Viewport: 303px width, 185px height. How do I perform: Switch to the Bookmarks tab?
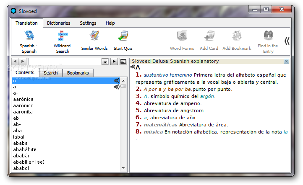pyautogui.click(x=78, y=73)
